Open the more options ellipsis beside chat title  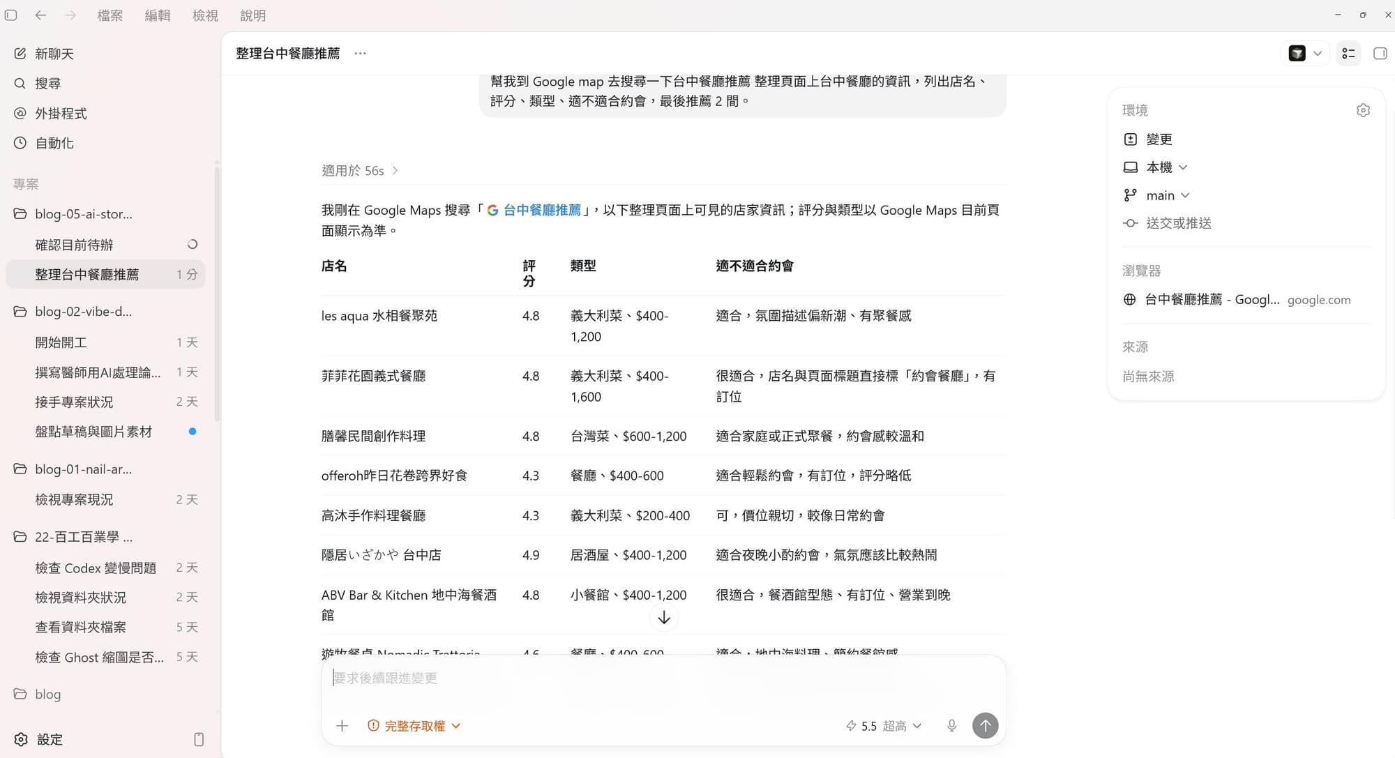click(x=360, y=54)
